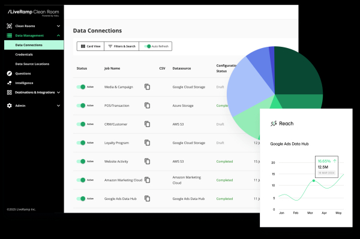Copy the Media & Campaign job name
Image resolution: width=360 pixels, height=239 pixels.
point(148,87)
